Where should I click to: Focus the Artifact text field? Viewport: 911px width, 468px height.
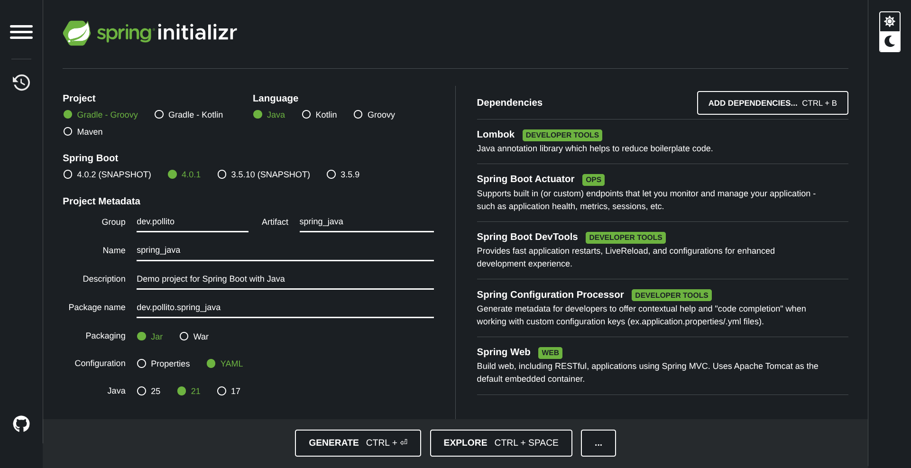pos(366,222)
